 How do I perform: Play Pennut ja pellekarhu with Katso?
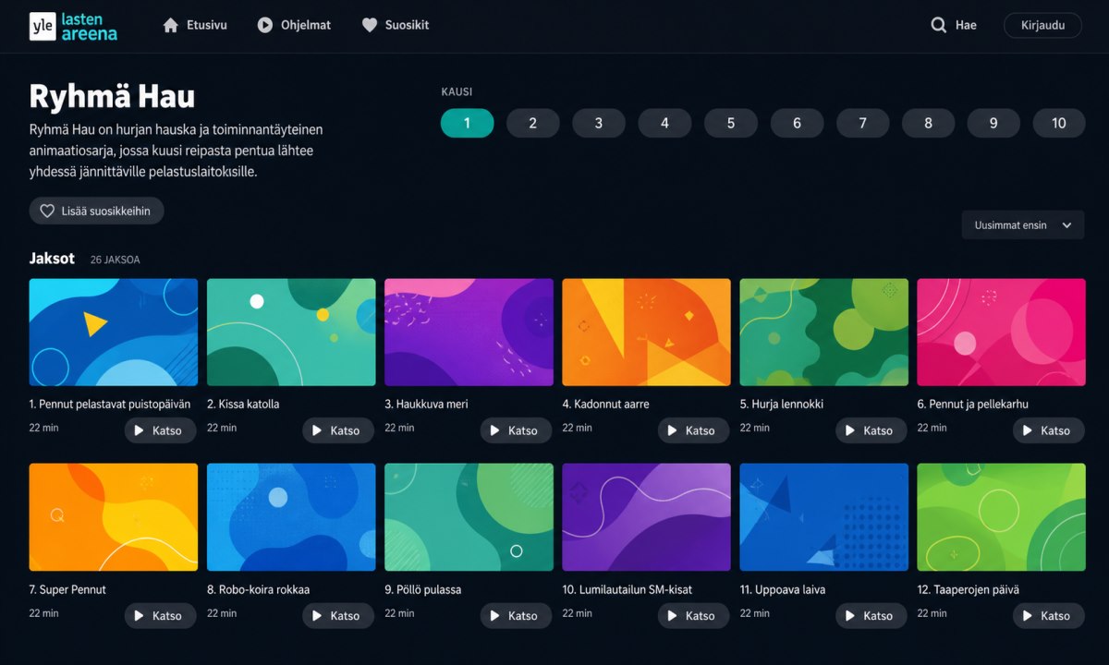[1049, 430]
